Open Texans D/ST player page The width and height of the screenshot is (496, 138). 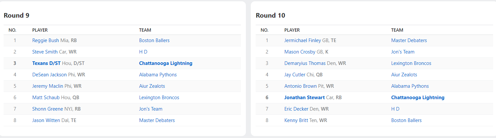(46, 63)
